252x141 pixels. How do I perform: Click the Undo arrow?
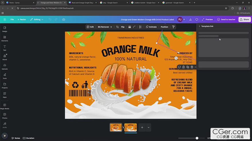[50, 19]
